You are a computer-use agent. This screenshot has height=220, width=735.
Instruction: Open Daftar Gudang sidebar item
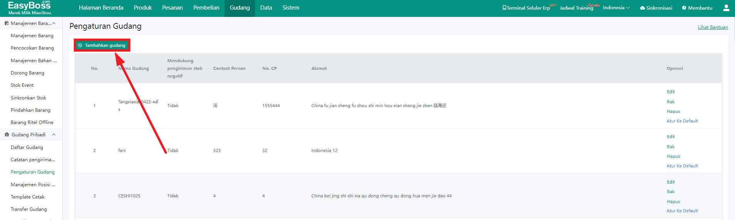click(x=27, y=147)
